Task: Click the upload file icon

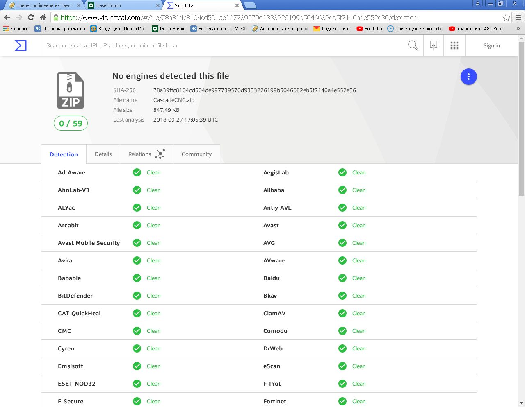Action: point(434,45)
